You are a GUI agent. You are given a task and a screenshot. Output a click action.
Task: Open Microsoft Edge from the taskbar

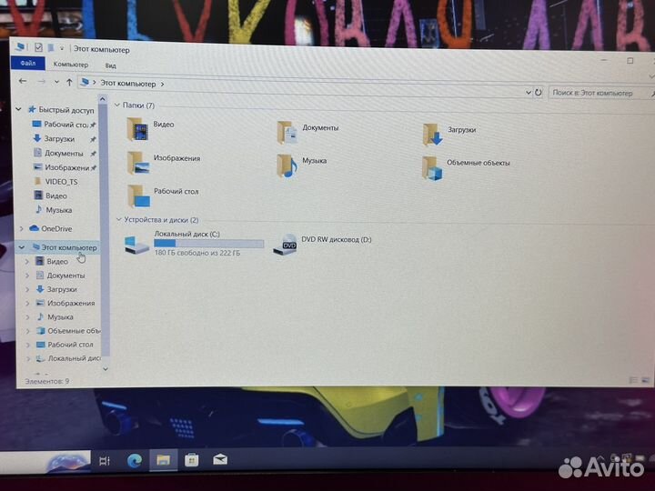click(134, 460)
